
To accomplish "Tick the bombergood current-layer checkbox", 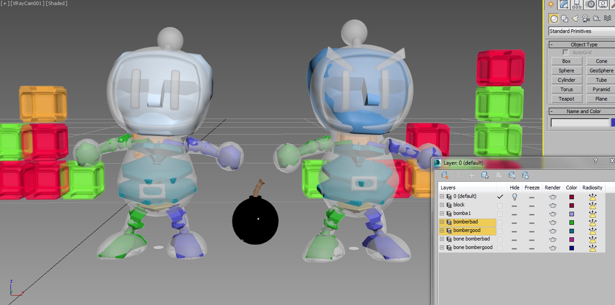I will pos(500,231).
